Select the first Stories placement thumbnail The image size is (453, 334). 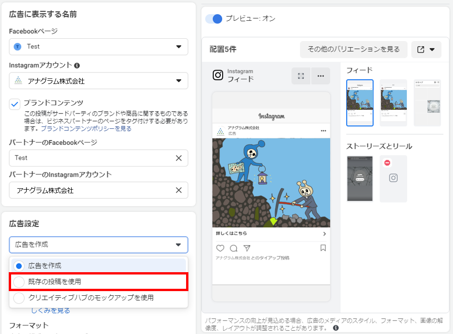pyautogui.click(x=360, y=179)
